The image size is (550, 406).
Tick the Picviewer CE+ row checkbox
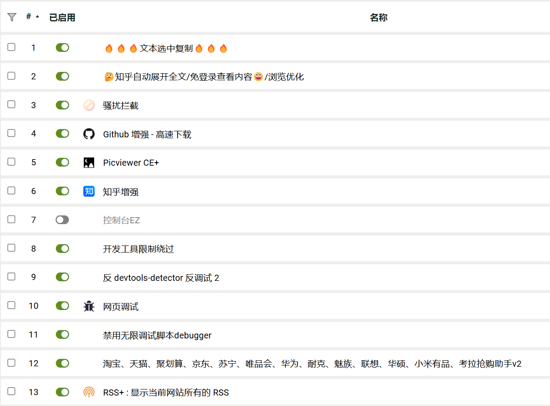(x=11, y=162)
